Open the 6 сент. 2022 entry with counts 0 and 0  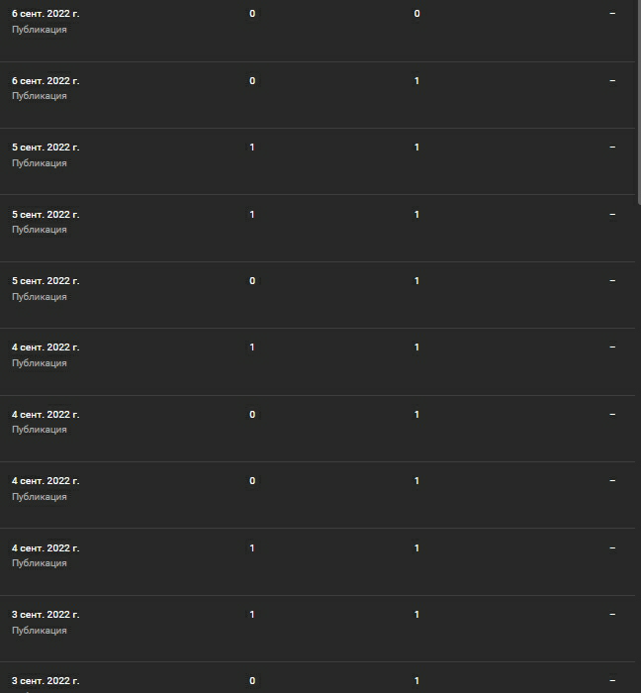coord(46,14)
